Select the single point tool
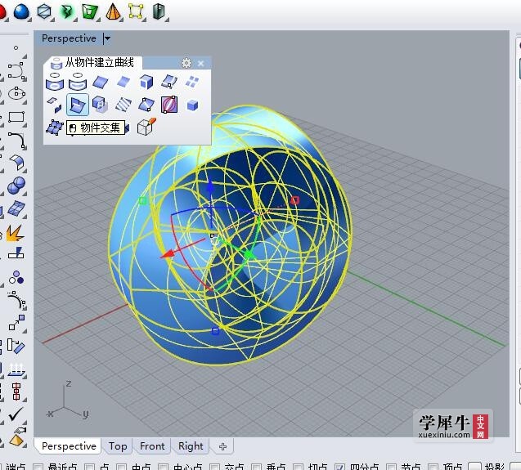The image size is (521, 470). coord(16,48)
